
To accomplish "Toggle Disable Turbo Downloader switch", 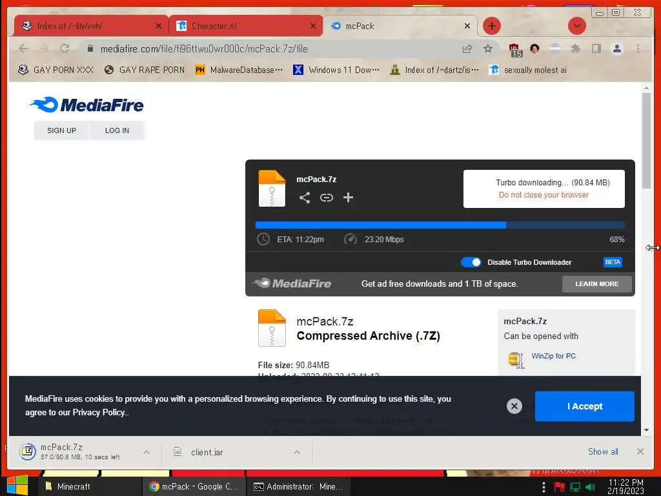I will click(x=471, y=262).
